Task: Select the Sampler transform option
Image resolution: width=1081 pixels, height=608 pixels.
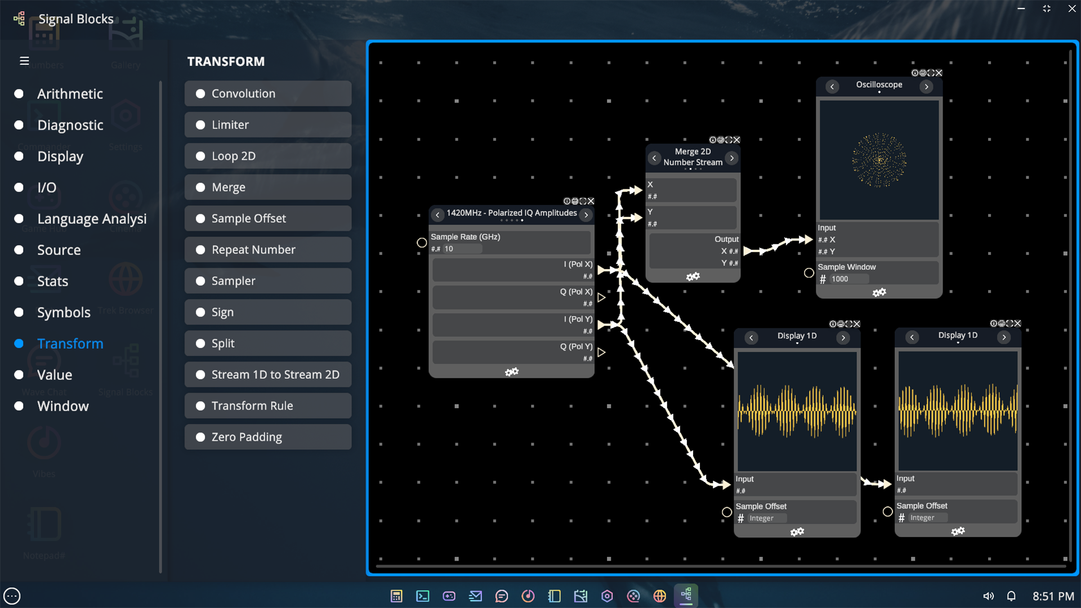Action: 267,280
